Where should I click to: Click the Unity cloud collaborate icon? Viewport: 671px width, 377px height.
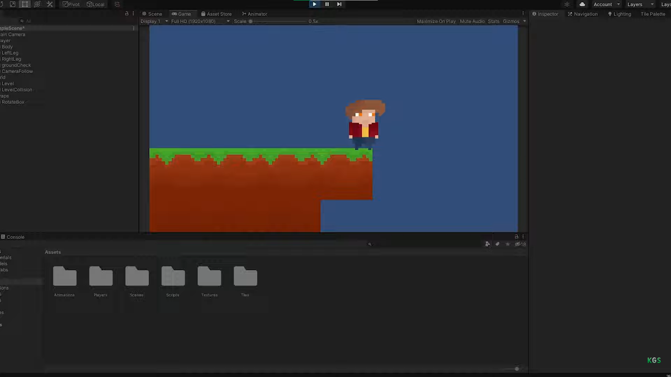pos(582,4)
